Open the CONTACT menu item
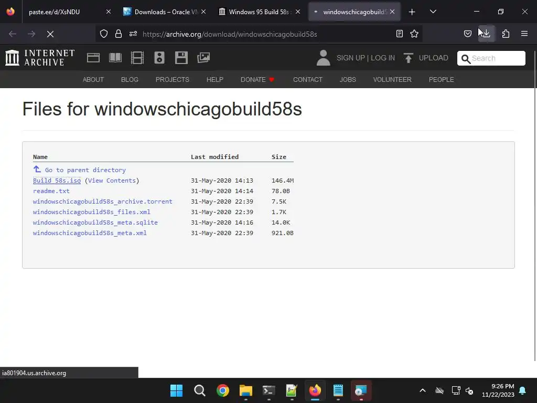Screen dimensions: 537x403 tap(307, 80)
